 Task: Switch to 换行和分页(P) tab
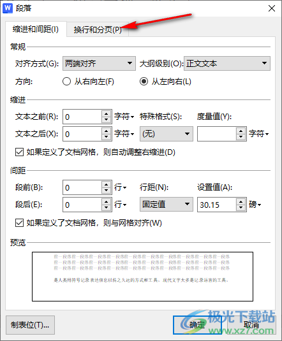(x=98, y=29)
